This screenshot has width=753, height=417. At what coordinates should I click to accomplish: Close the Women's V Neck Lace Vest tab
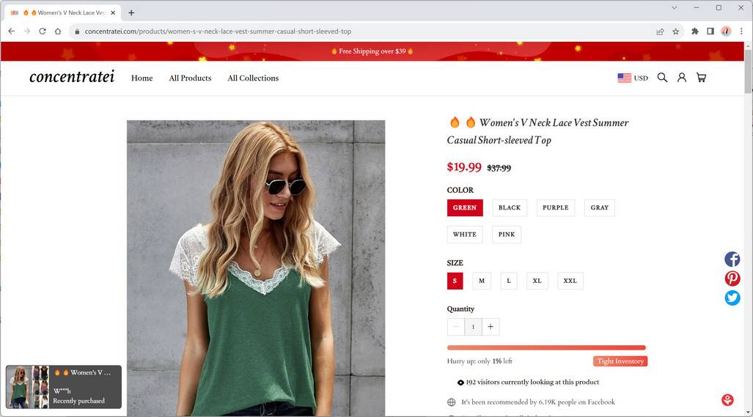[x=113, y=13]
